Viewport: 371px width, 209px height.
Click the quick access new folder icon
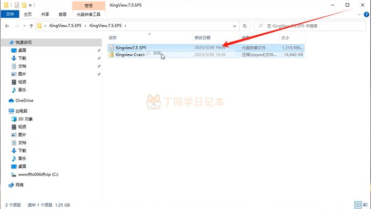pos(24,5)
